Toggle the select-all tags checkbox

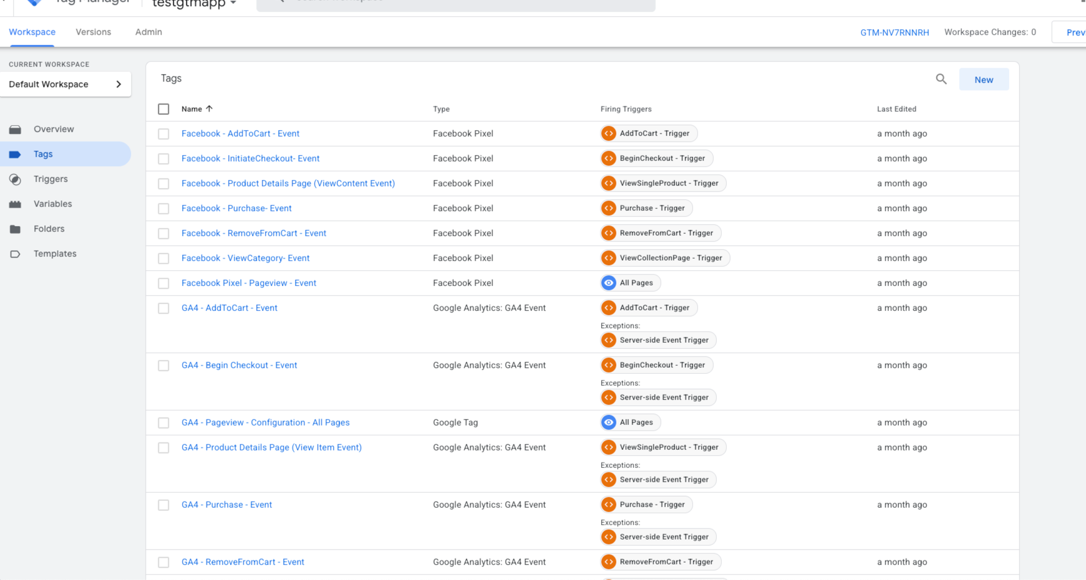[163, 109]
